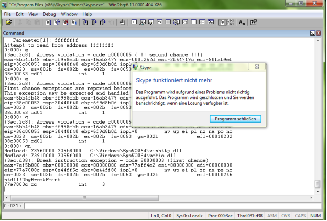The width and height of the screenshot is (327, 221).
Task: Open the Options icon right of Font
Action: (254, 23)
